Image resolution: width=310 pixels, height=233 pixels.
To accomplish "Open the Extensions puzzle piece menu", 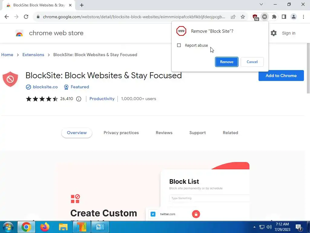I will pos(274,17).
